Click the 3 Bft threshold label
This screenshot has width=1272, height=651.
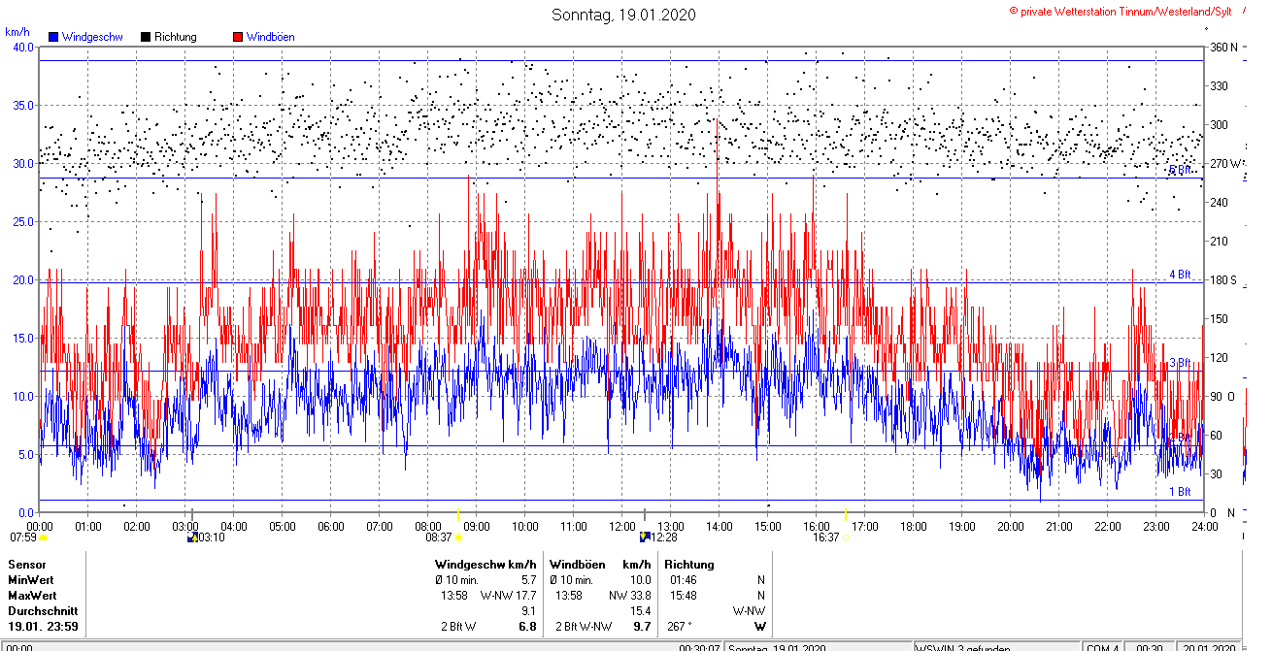[x=1180, y=362]
